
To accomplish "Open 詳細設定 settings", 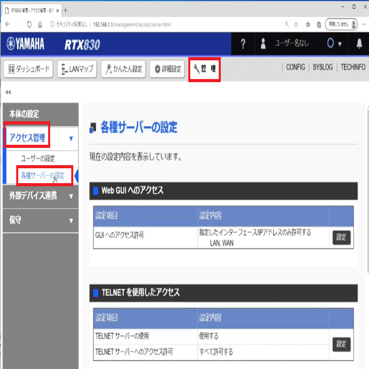I will (x=167, y=69).
